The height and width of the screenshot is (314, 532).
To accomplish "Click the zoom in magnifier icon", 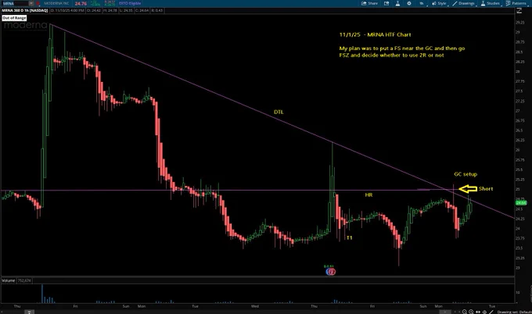I will tap(465, 312).
